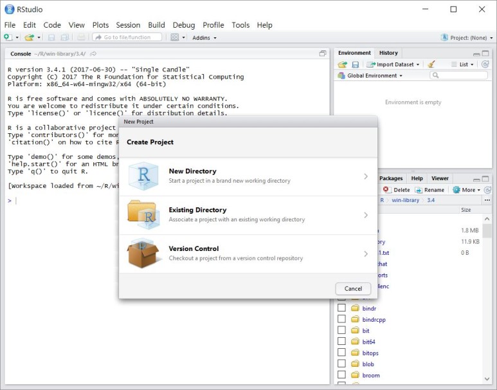Image resolution: width=497 pixels, height=390 pixels.
Task: Click the New Directory R cube icon
Action: coord(143,176)
